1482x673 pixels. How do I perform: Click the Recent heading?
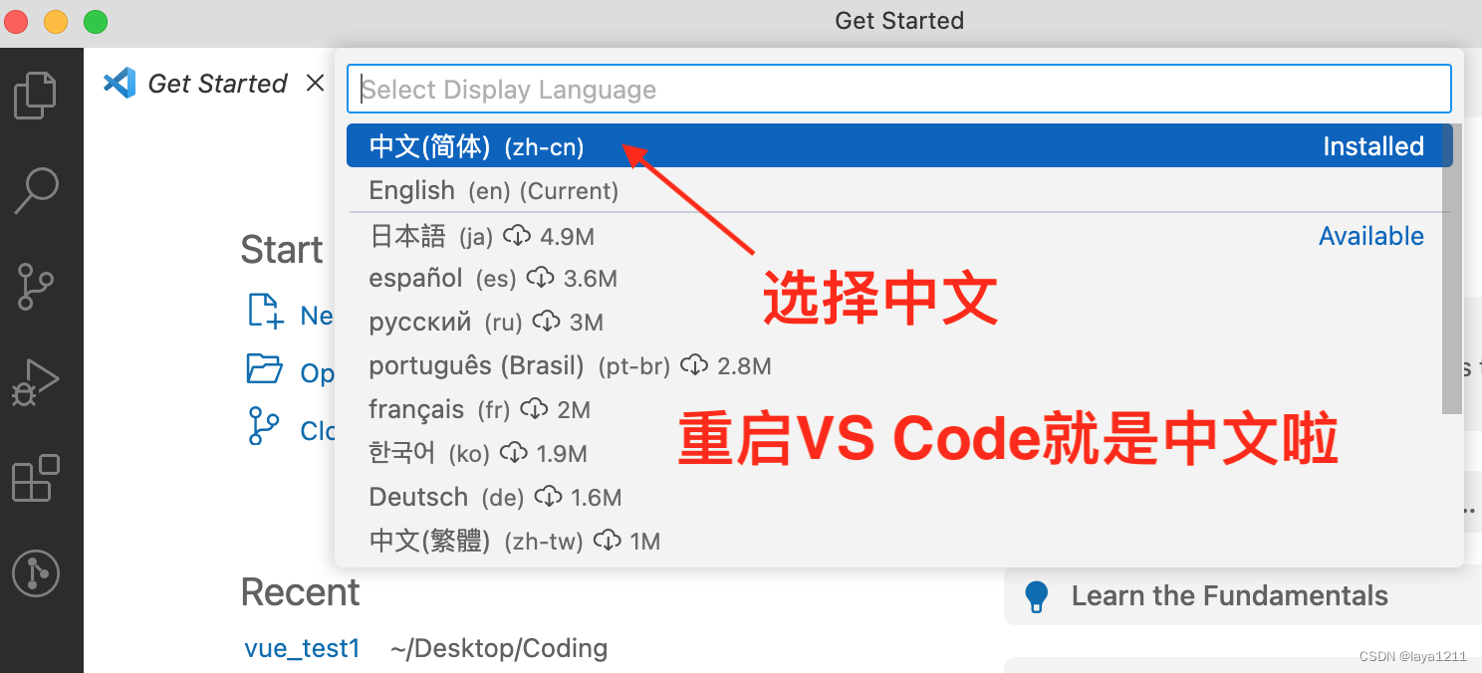pos(300,592)
